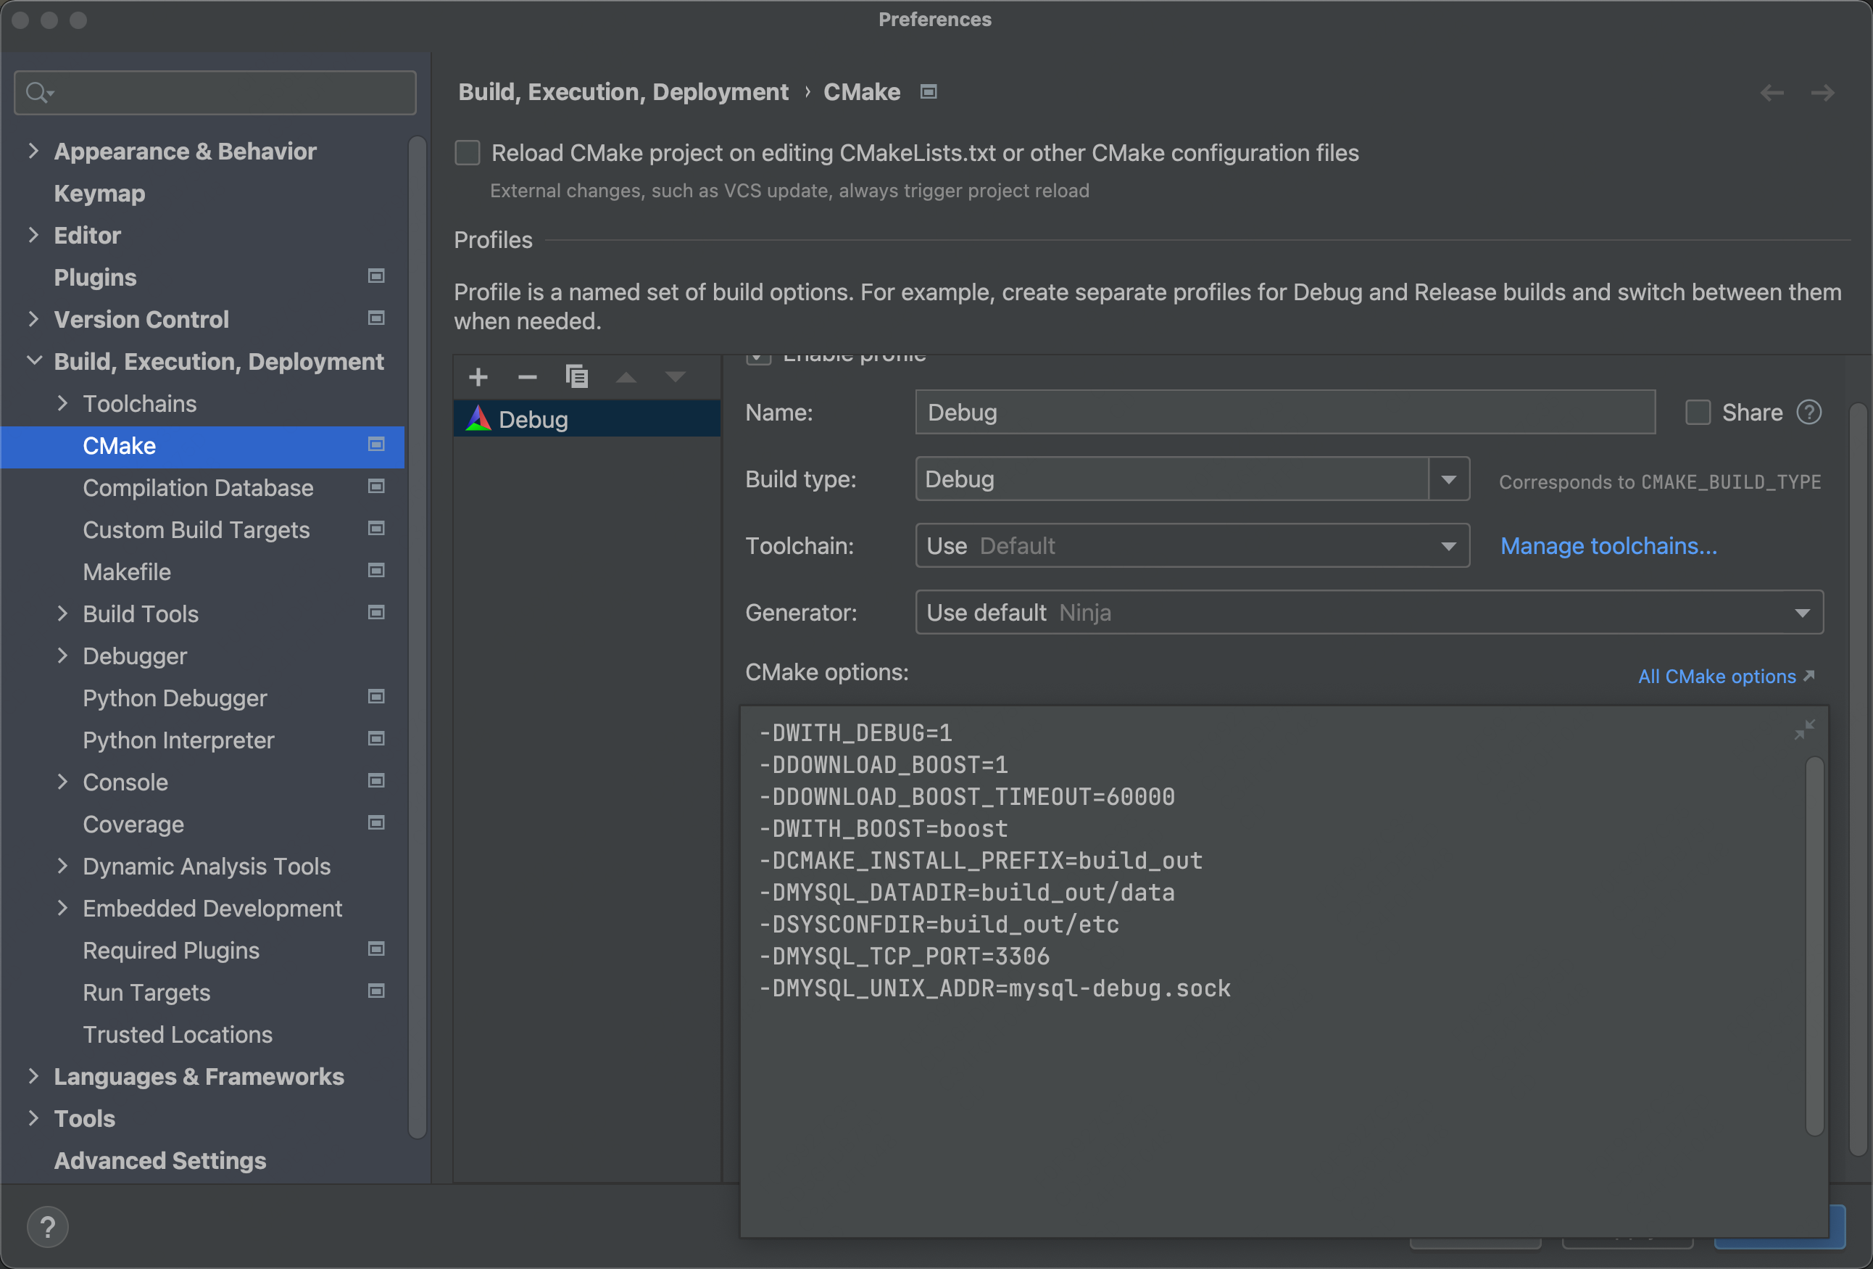Click the search magnifier icon
The width and height of the screenshot is (1873, 1269).
pyautogui.click(x=37, y=93)
